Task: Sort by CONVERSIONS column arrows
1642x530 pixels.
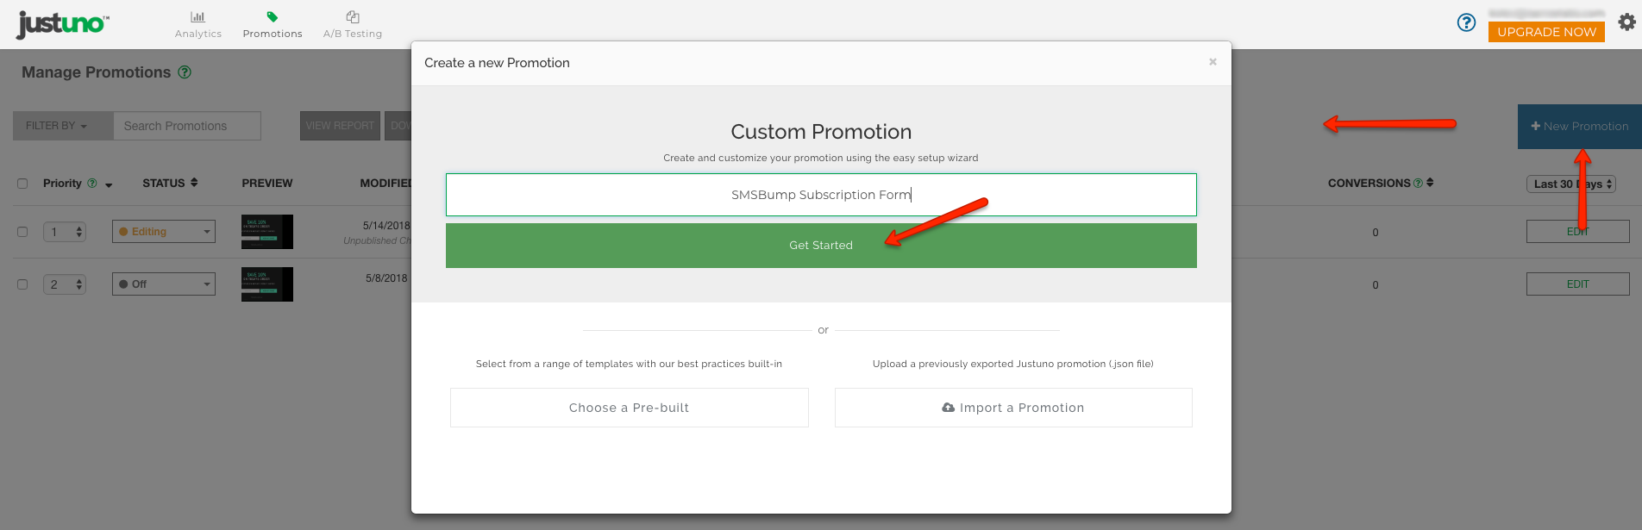Action: (1430, 183)
